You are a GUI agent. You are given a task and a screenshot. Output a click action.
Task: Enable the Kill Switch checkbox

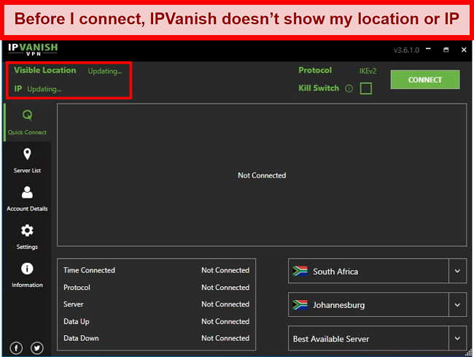(366, 88)
